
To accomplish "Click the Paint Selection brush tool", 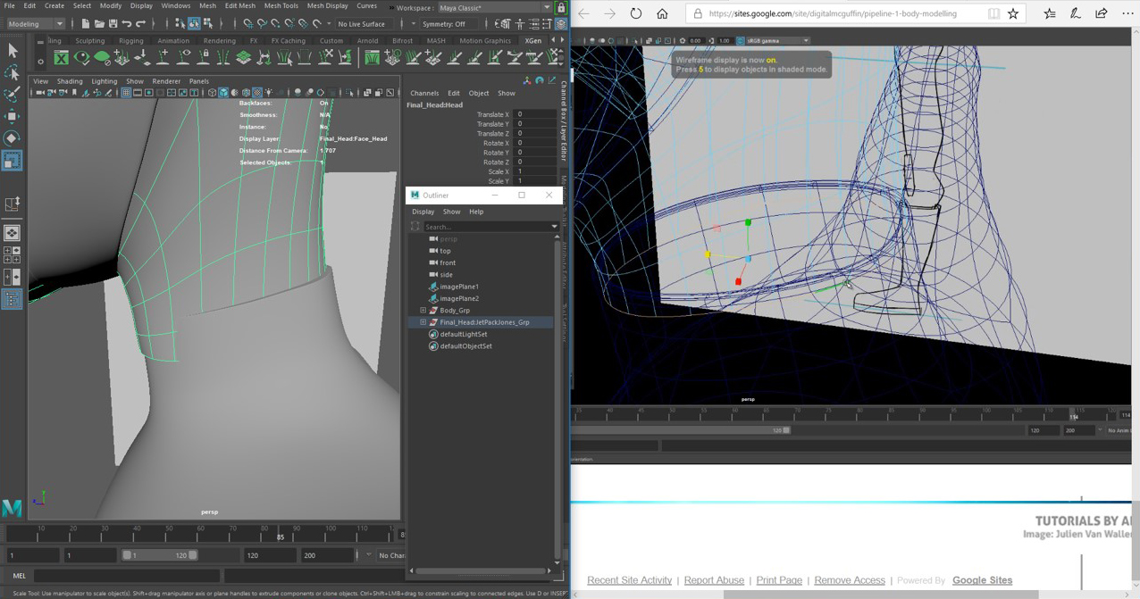I will pyautogui.click(x=12, y=94).
